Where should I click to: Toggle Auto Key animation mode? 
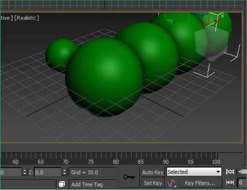coord(152,172)
